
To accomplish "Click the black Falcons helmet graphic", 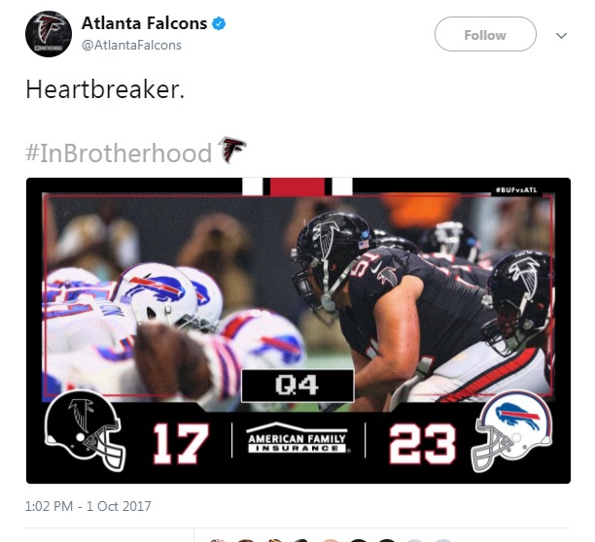I will click(85, 431).
